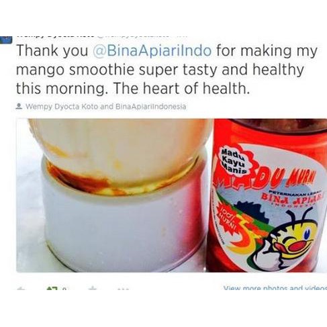Open tagged user Wempy Dyocta Koto
This screenshot has height=327, width=327.
62,107
